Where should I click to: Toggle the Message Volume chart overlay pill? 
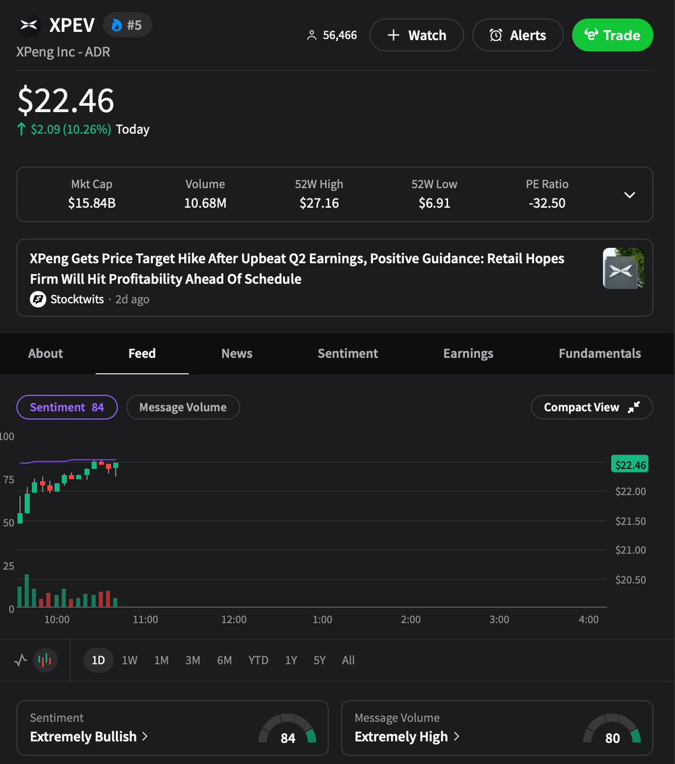click(x=183, y=407)
